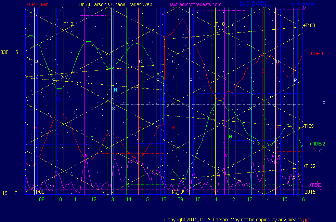Click the "030" left axis value
The width and height of the screenshot is (336, 222).
pyautogui.click(x=4, y=52)
